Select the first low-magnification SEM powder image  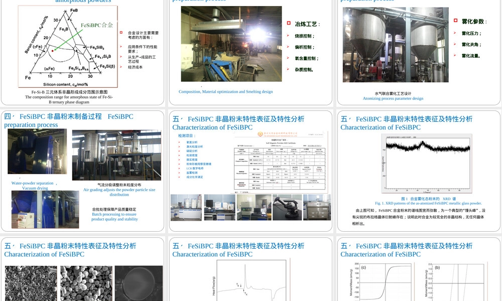click(31, 283)
